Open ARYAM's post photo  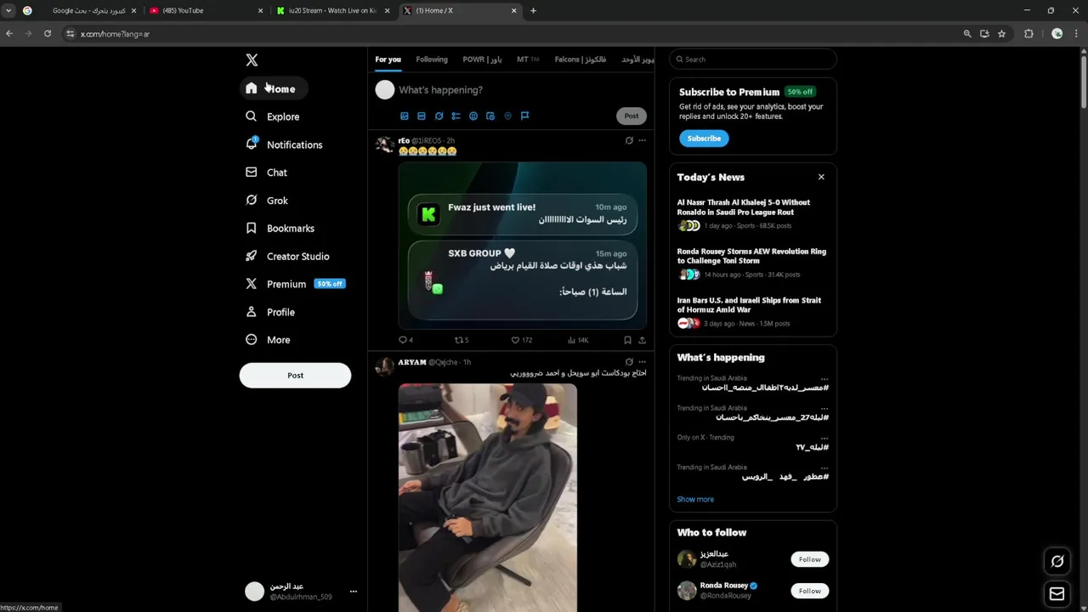point(488,498)
